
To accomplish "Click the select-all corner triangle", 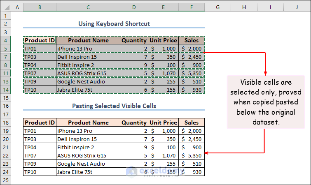I will 5,7.
